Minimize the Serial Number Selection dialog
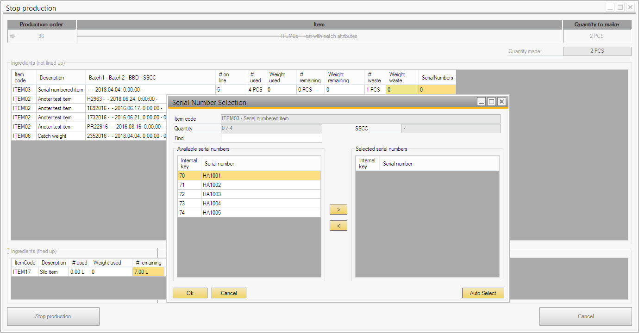 pyautogui.click(x=482, y=102)
